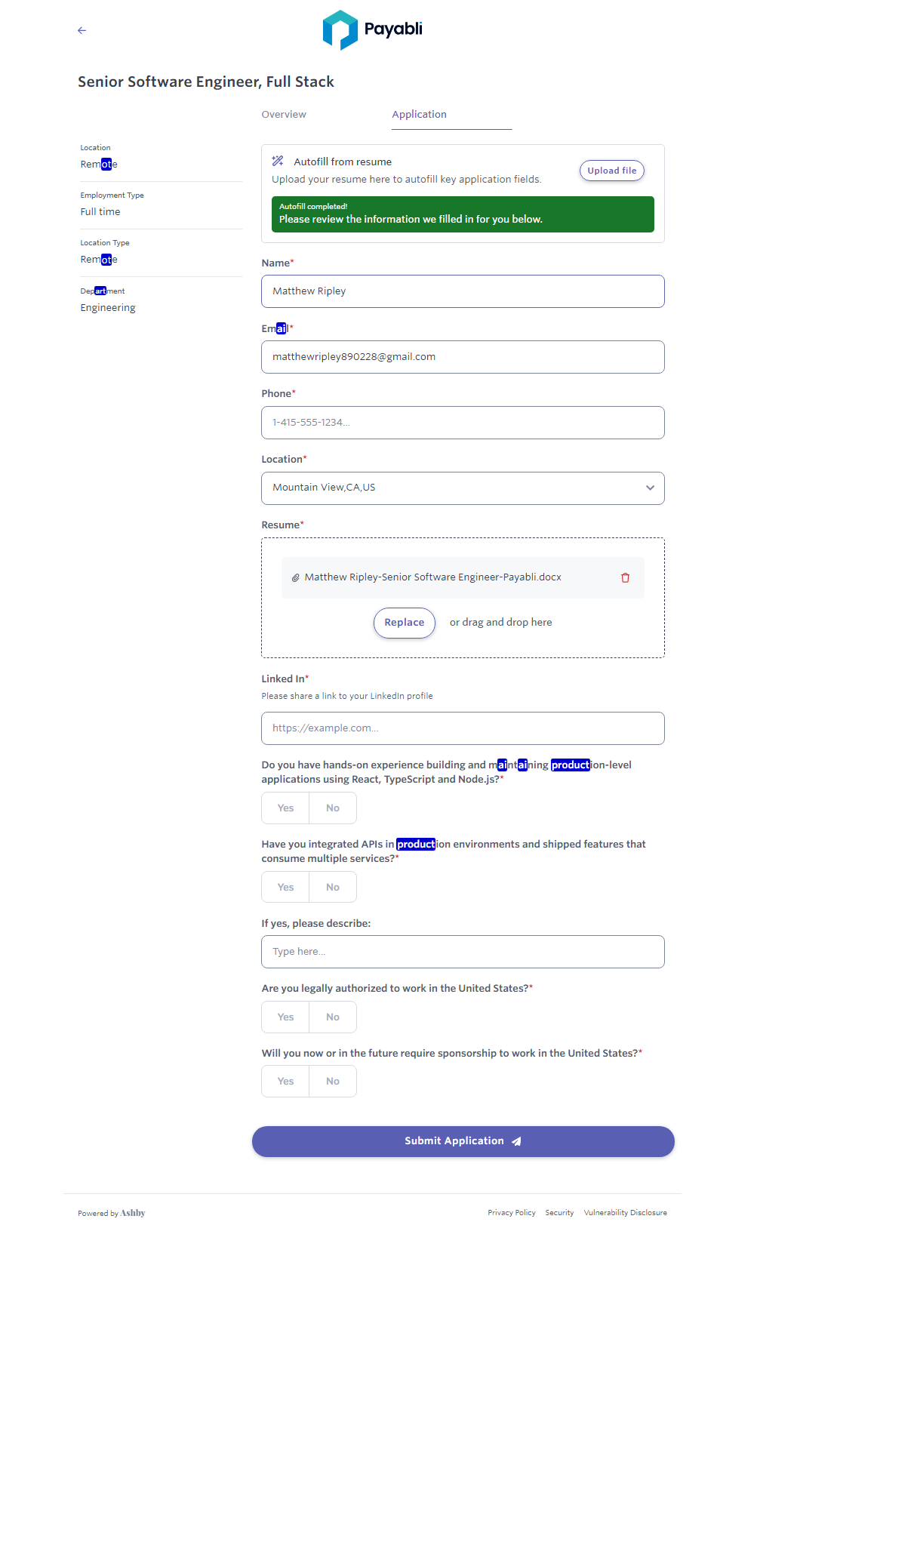Choose No for requiring sponsorship
This screenshot has width=917, height=1542.
333,1082
